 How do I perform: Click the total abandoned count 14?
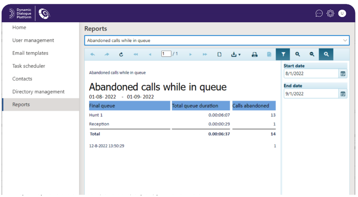point(273,134)
